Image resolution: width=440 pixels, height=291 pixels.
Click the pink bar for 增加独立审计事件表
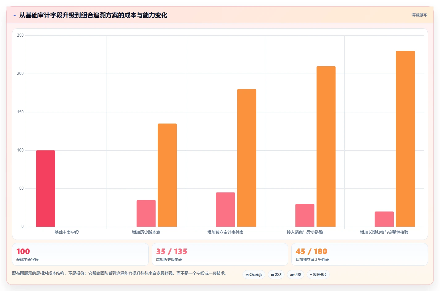226,209
